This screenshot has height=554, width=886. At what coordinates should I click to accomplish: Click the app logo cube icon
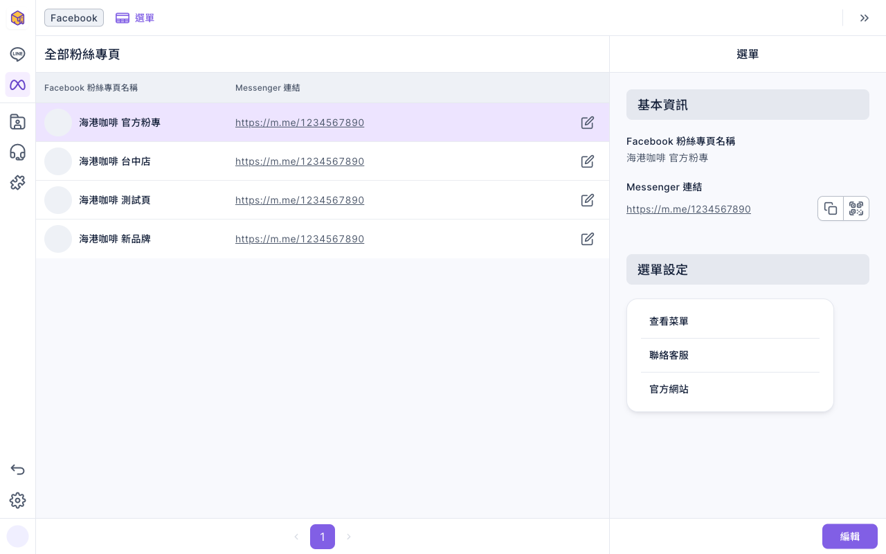[x=18, y=18]
